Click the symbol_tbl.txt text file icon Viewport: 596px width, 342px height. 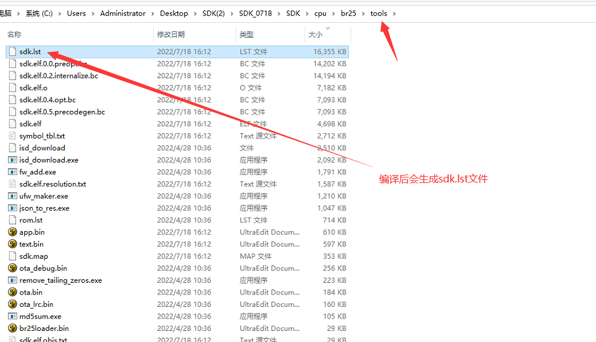coord(12,136)
